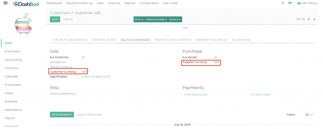The width and height of the screenshot is (323, 129).
Task: Open the Attachment(s) dropdown
Action: click(x=156, y=19)
